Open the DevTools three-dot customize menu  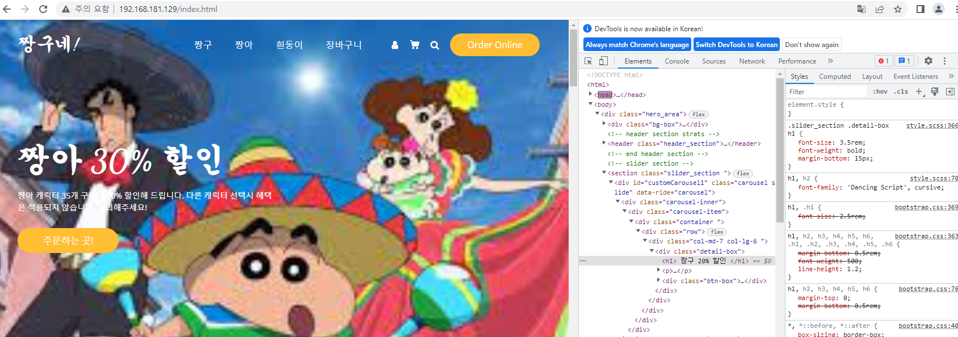click(x=944, y=61)
